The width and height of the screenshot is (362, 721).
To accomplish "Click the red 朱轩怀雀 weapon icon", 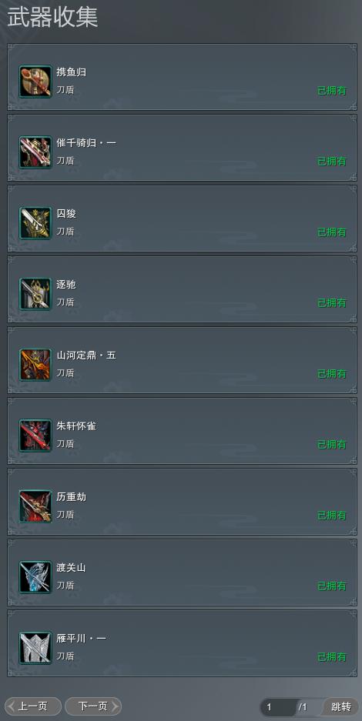I will [35, 436].
